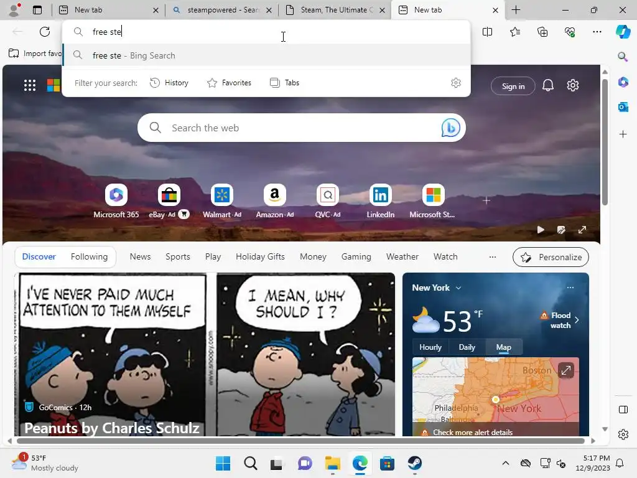Open the edit background icon
This screenshot has height=478, width=637.
point(561,230)
